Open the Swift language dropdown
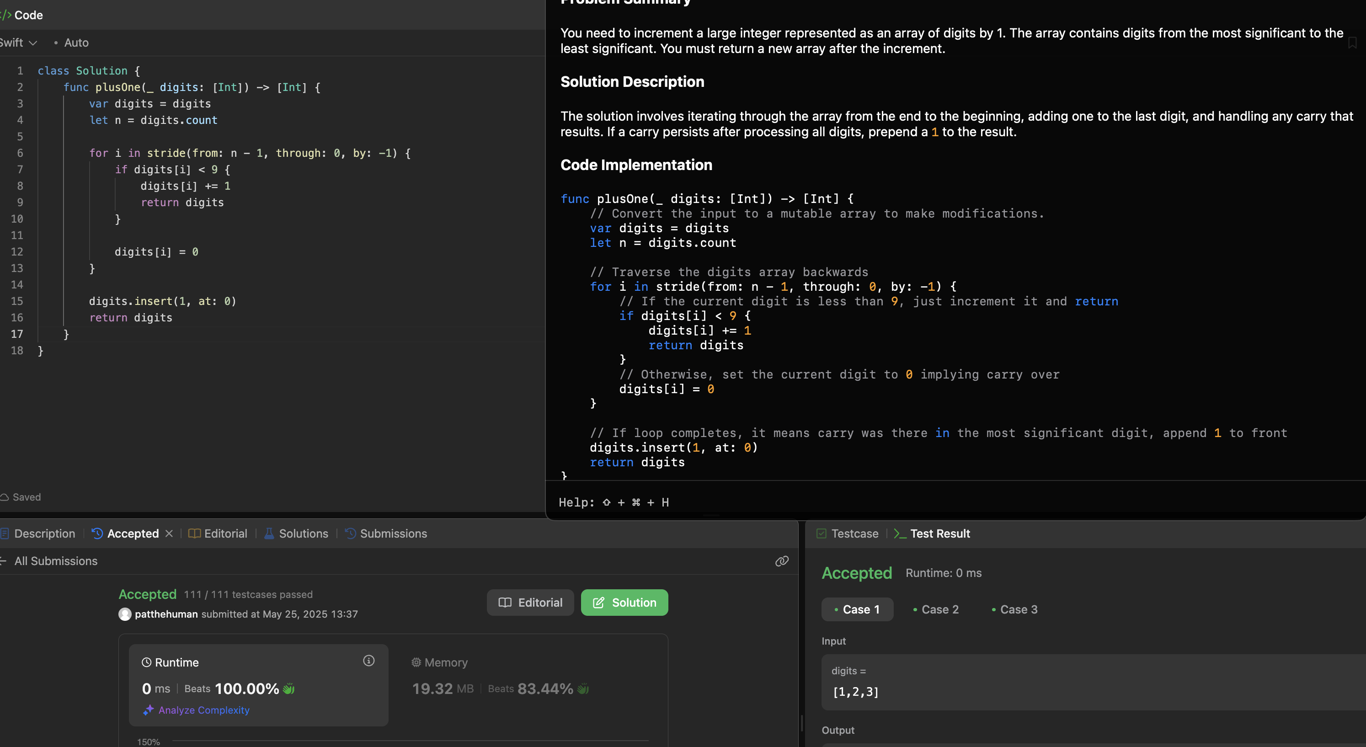The height and width of the screenshot is (747, 1366). pyautogui.click(x=18, y=43)
